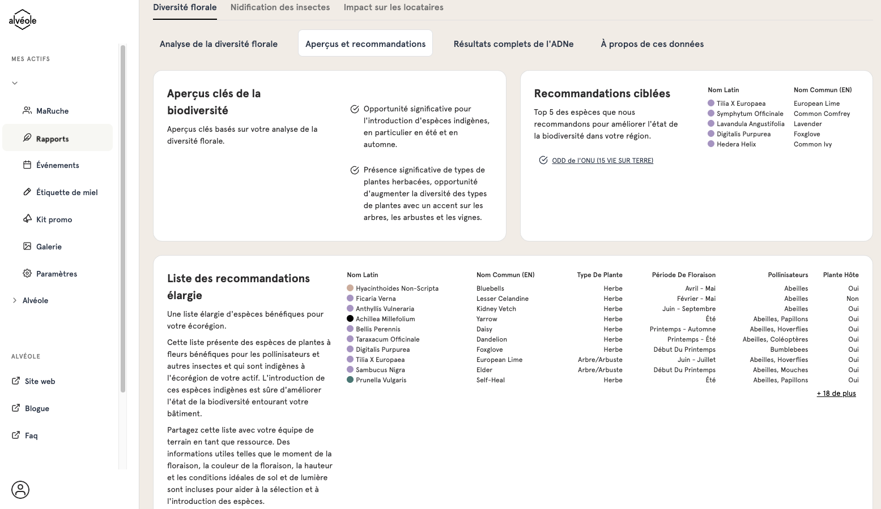This screenshot has width=881, height=509.
Task: Click the Kit promo icon
Action: pyautogui.click(x=27, y=219)
